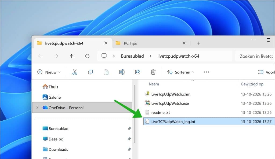The width and height of the screenshot is (275, 159).
Task: Maximize the File Explorer window
Action: 268,40
